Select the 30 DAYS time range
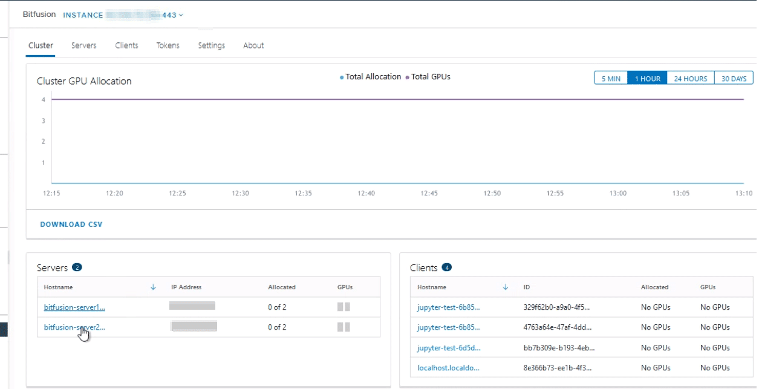759x389 pixels. (734, 78)
